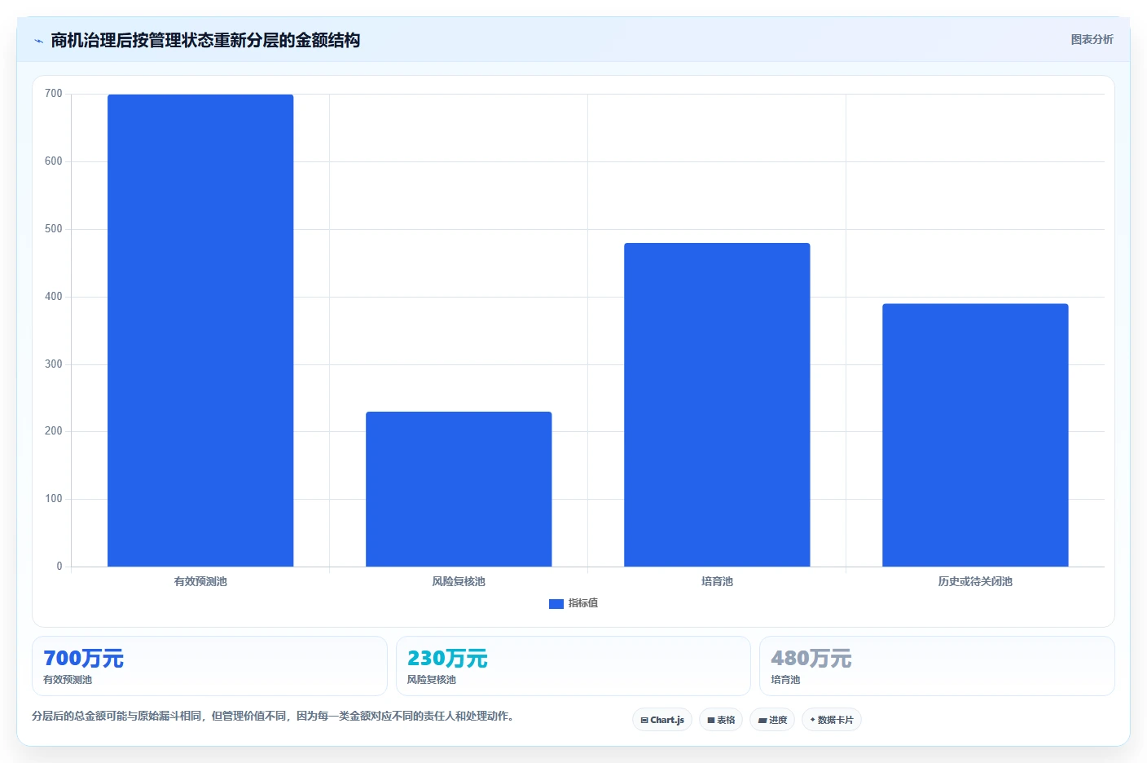This screenshot has width=1147, height=763.
Task: Click the 有效预测池 caption under 700万元
Action: (68, 680)
